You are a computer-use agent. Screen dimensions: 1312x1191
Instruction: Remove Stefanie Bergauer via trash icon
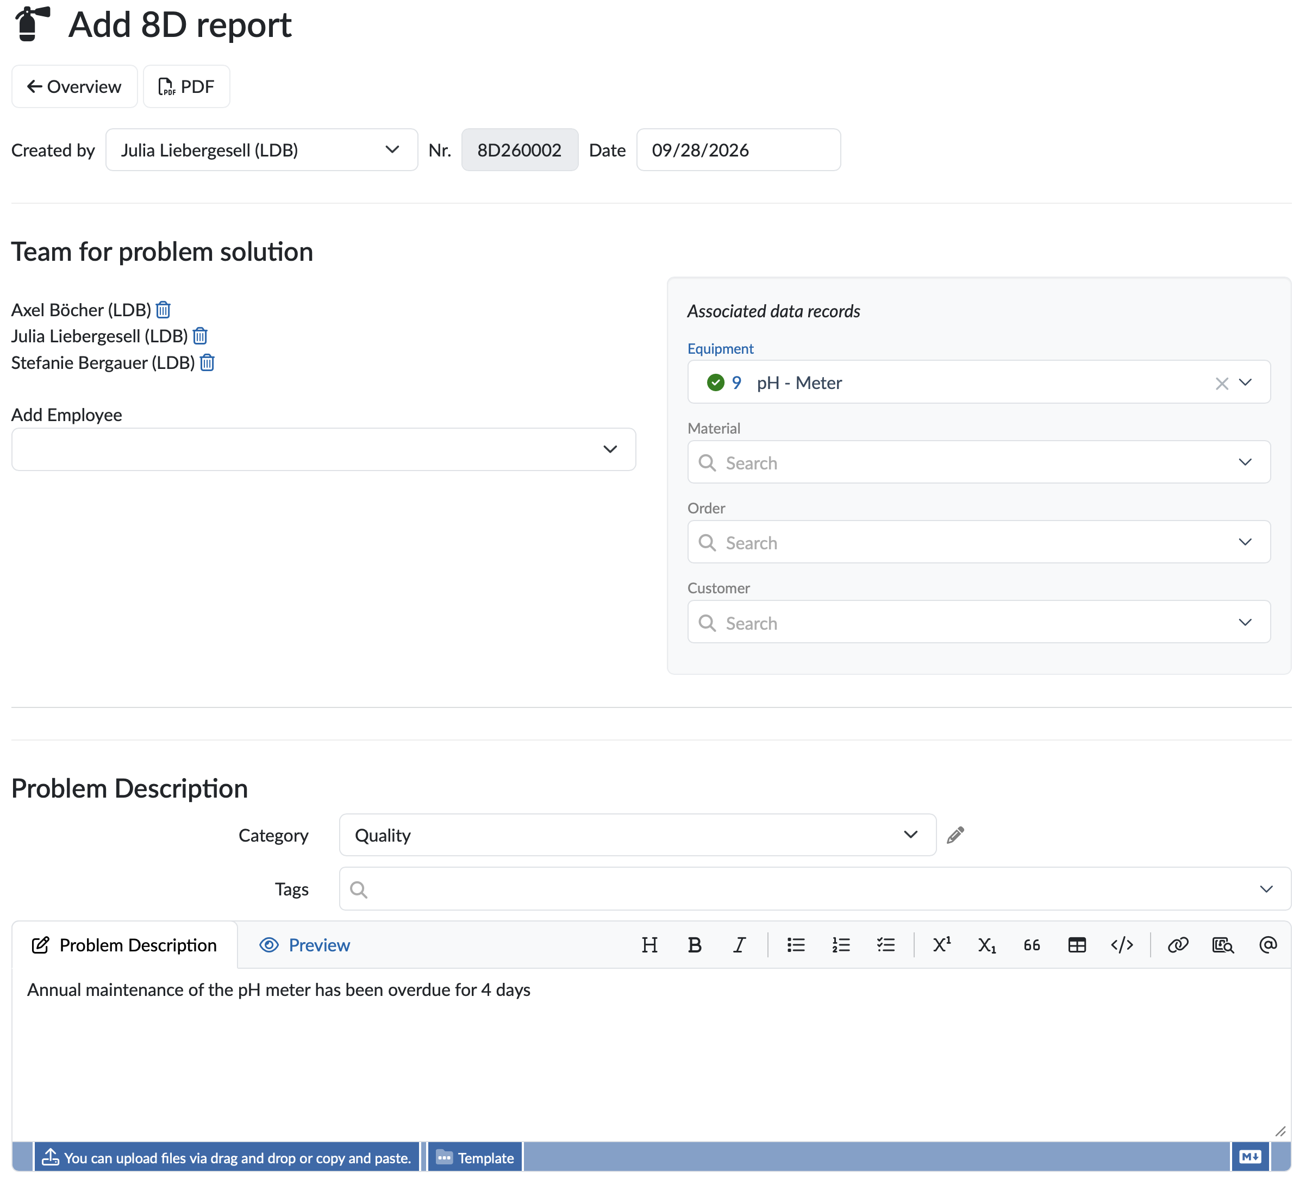point(208,363)
